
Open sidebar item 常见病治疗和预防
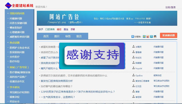coord(20,92)
